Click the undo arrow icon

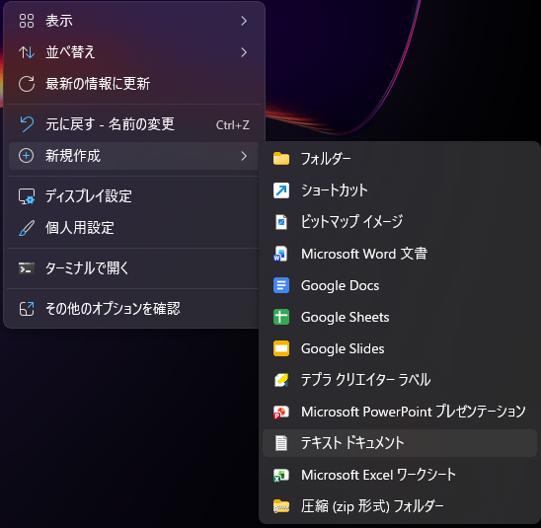(x=27, y=124)
